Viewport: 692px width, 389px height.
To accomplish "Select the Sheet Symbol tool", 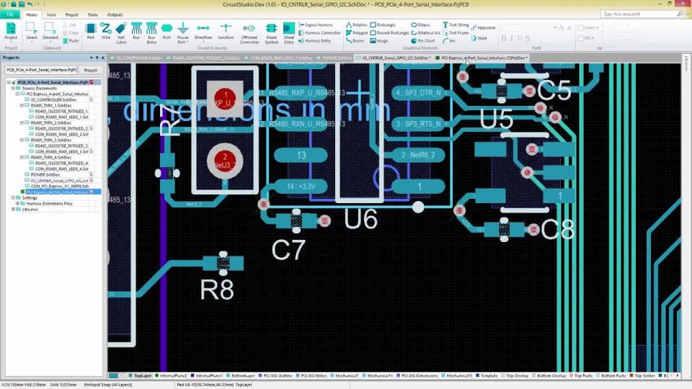I will click(271, 34).
